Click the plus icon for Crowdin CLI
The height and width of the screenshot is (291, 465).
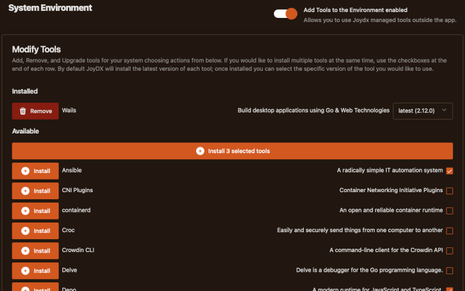point(25,251)
